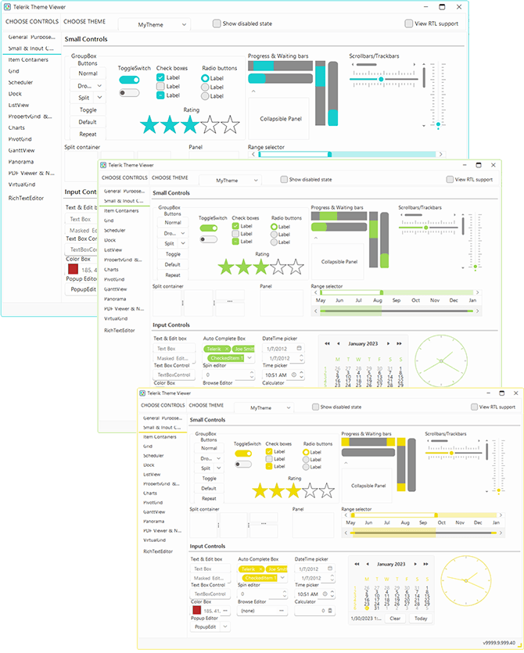
Task: Click the Text Box field in yellow window
Action: click(210, 569)
